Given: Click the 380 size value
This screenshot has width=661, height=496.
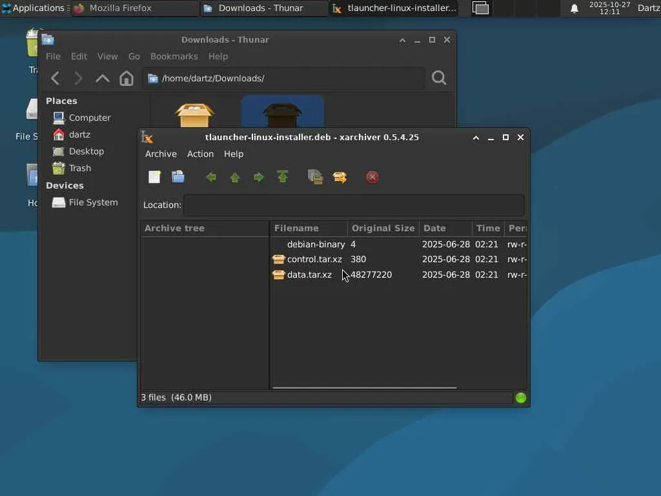Looking at the screenshot, I should pyautogui.click(x=358, y=260).
